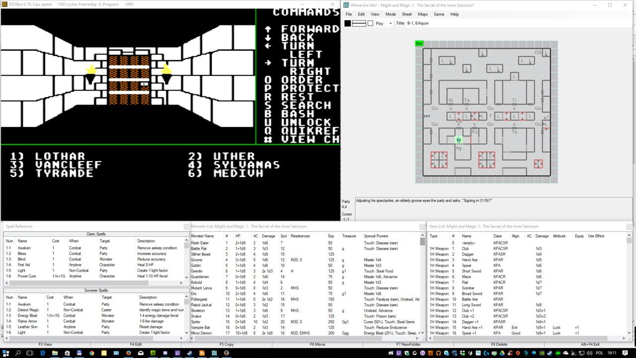Open the Mode menu
636x358 pixels.
point(391,14)
